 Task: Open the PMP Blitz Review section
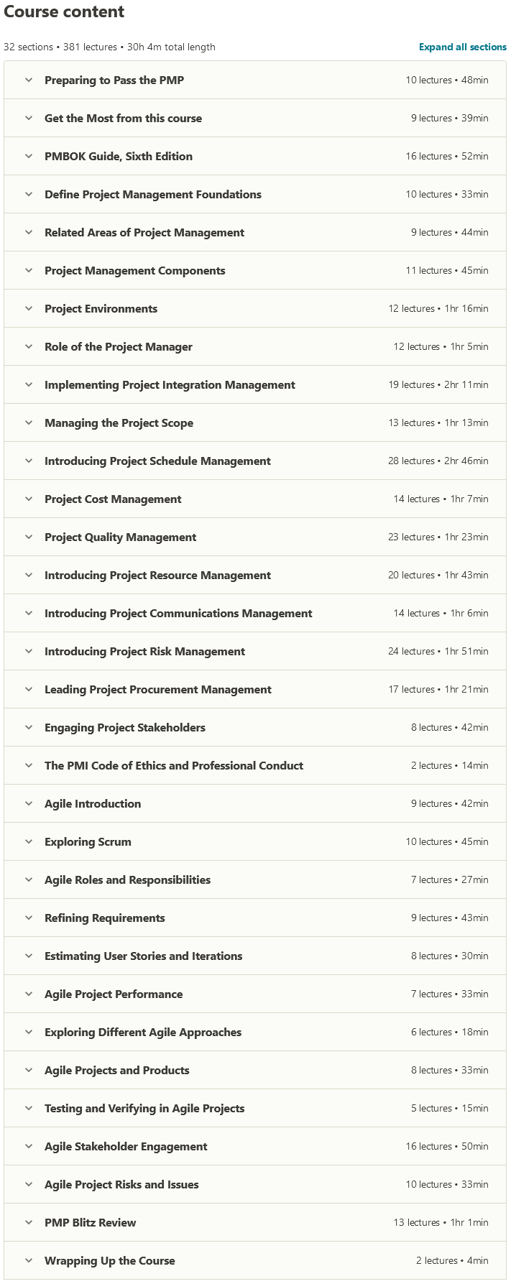click(x=90, y=1222)
